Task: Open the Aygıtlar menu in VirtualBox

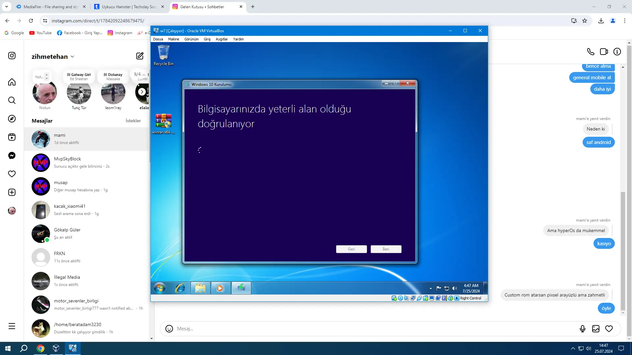Action: pos(222,39)
